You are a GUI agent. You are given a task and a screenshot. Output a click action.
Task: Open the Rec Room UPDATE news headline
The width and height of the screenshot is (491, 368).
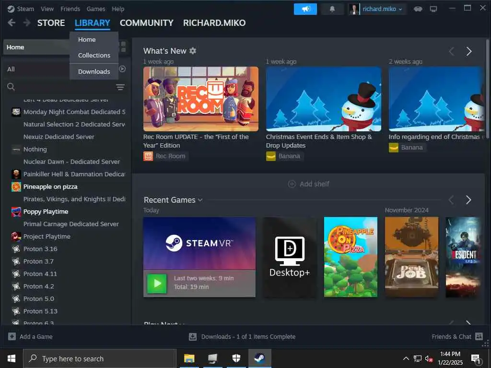tap(196, 141)
